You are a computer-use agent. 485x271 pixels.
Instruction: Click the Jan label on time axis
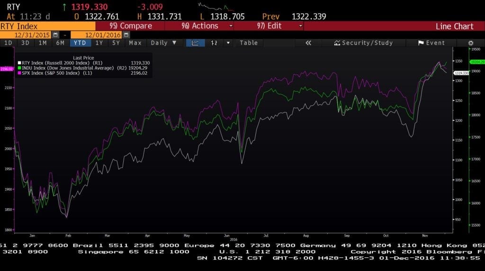(x=32, y=236)
